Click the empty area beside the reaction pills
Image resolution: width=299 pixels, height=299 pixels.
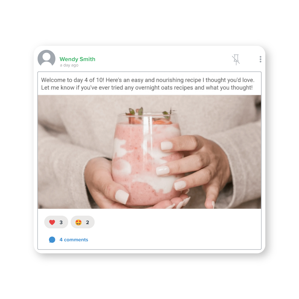tap(177, 222)
